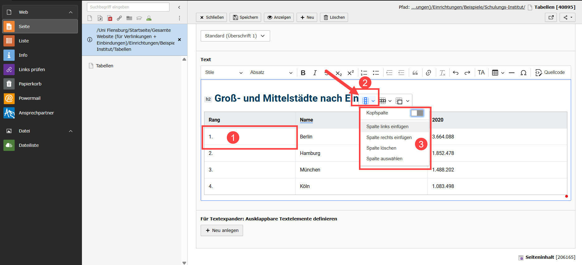The width and height of the screenshot is (582, 265).
Task: Insert a special character with the Omega icon
Action: 523,73
